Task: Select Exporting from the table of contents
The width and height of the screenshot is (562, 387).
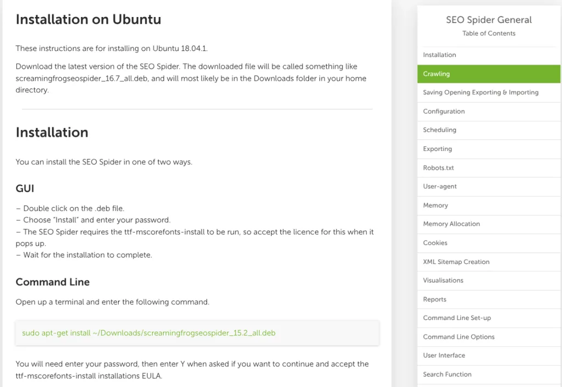Action: coord(437,149)
